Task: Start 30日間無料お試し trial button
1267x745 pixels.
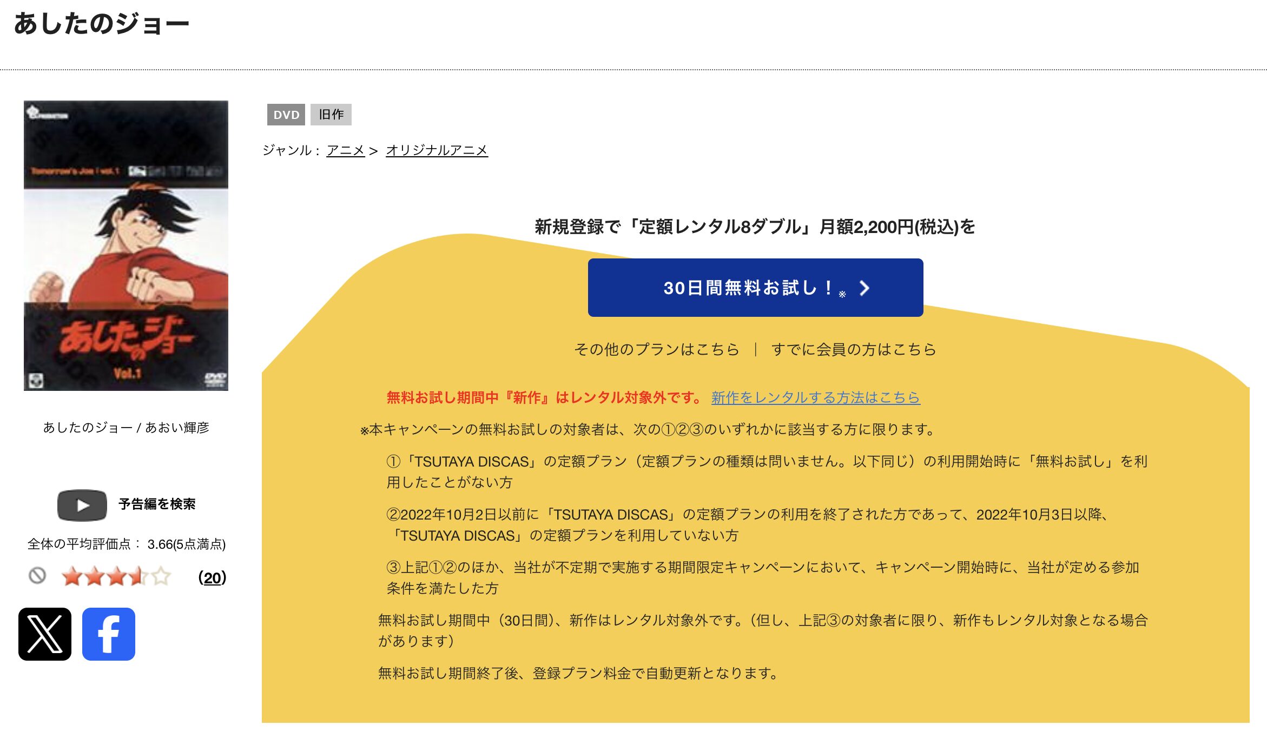Action: click(x=755, y=288)
